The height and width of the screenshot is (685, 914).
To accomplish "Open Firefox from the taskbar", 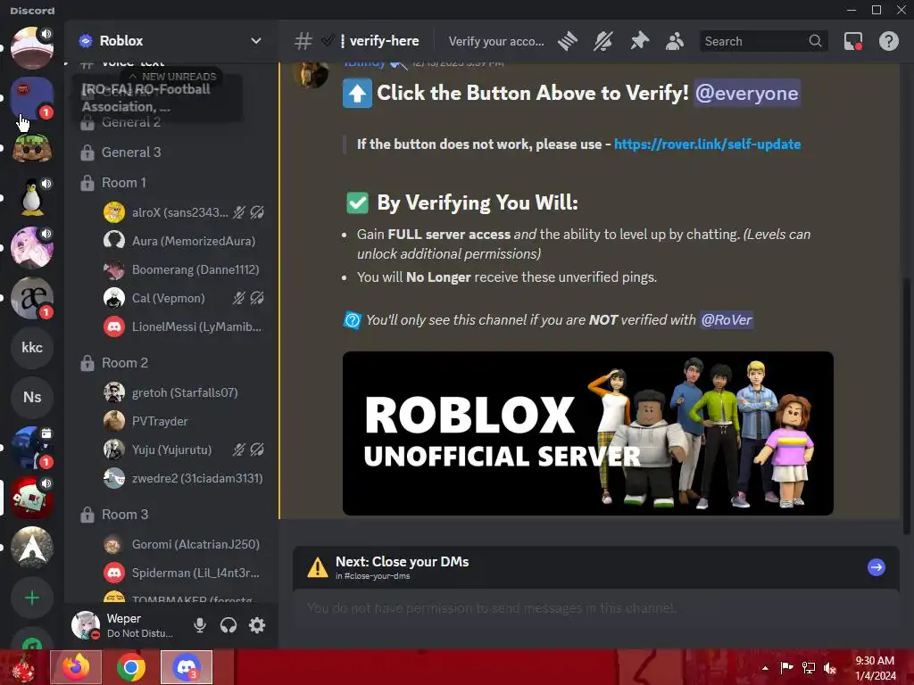I will click(x=77, y=667).
